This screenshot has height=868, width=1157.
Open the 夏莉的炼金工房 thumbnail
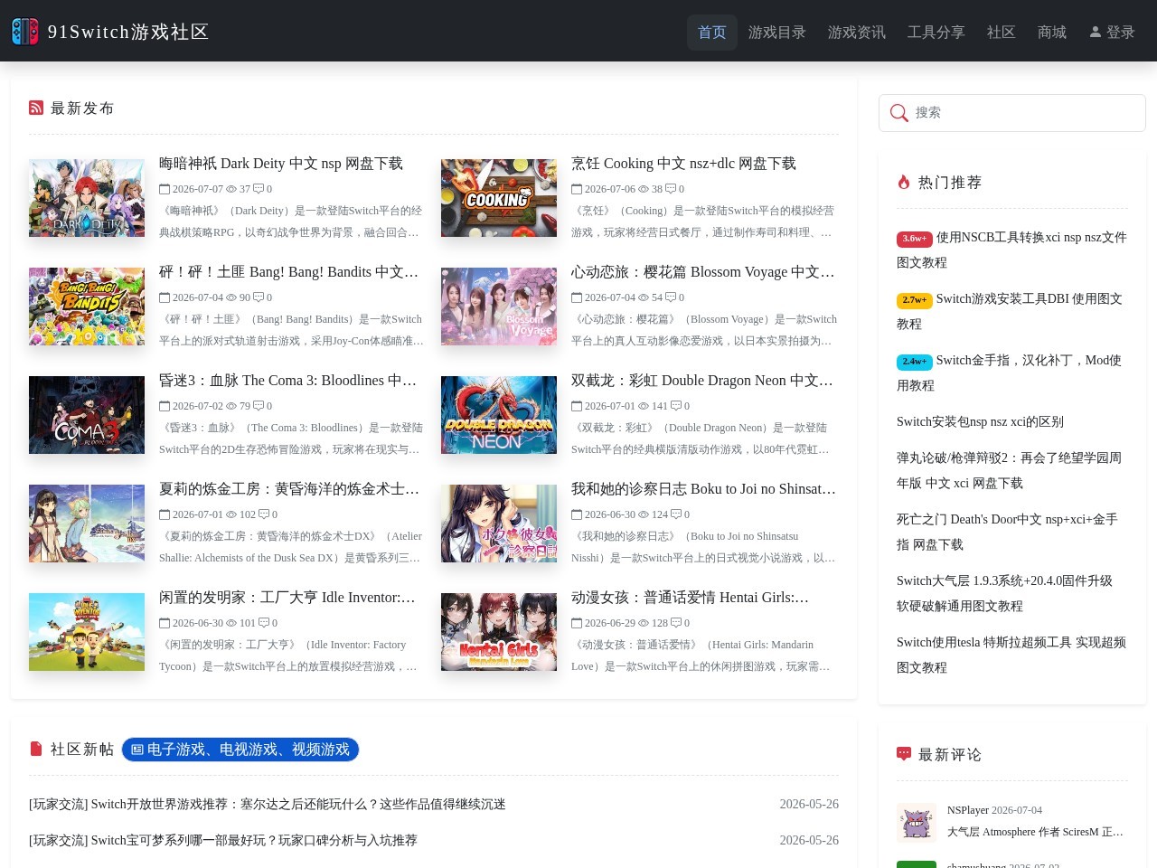pos(87,524)
